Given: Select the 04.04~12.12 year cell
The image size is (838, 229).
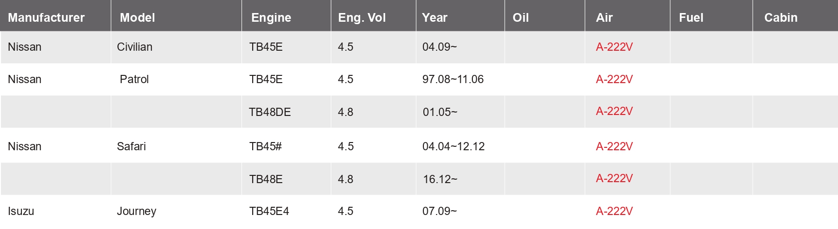Looking at the screenshot, I should pos(453,146).
